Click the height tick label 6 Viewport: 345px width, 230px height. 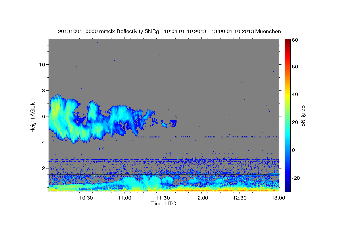44,116
